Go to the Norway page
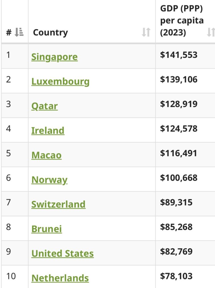This screenshot has height=288, width=215. 50,180
